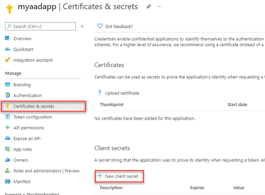This screenshot has height=195, width=265.
Task: Go to Branding settings
Action: 22,85
